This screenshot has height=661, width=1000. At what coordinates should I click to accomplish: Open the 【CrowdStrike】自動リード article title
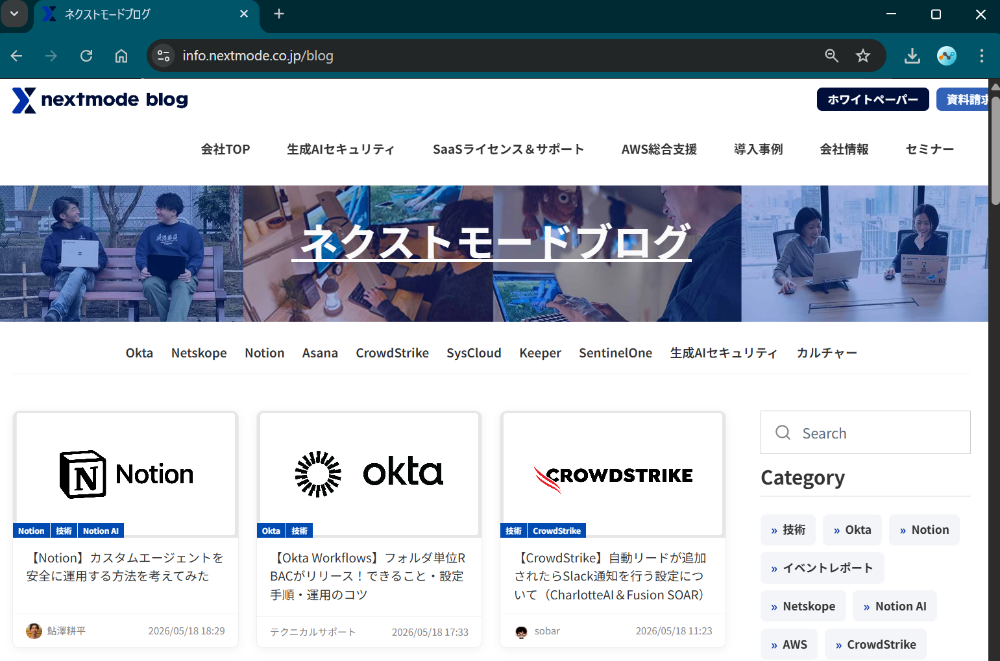pyautogui.click(x=612, y=576)
